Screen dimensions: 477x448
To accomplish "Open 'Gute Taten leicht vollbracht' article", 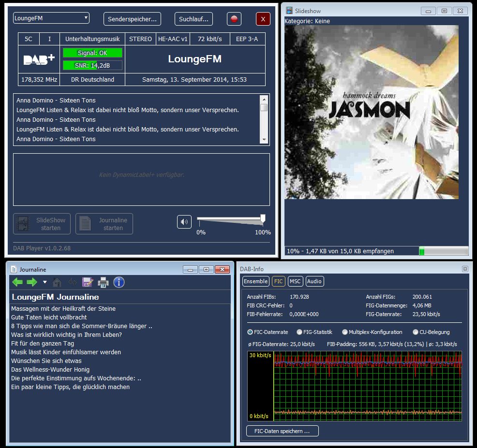I will coord(49,318).
